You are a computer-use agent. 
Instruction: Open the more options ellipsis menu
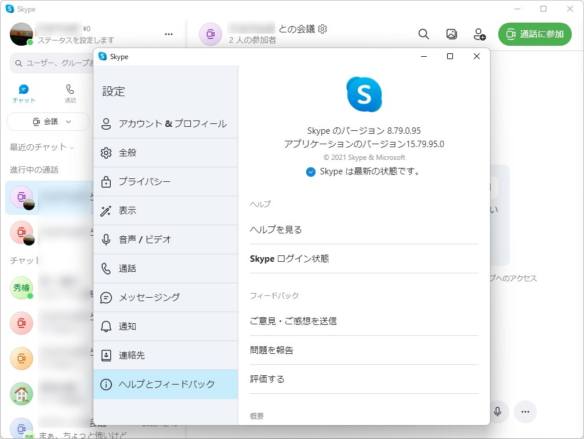pos(169,35)
